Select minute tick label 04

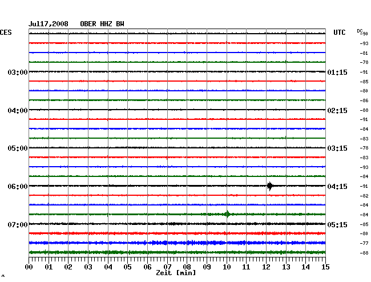108,267
